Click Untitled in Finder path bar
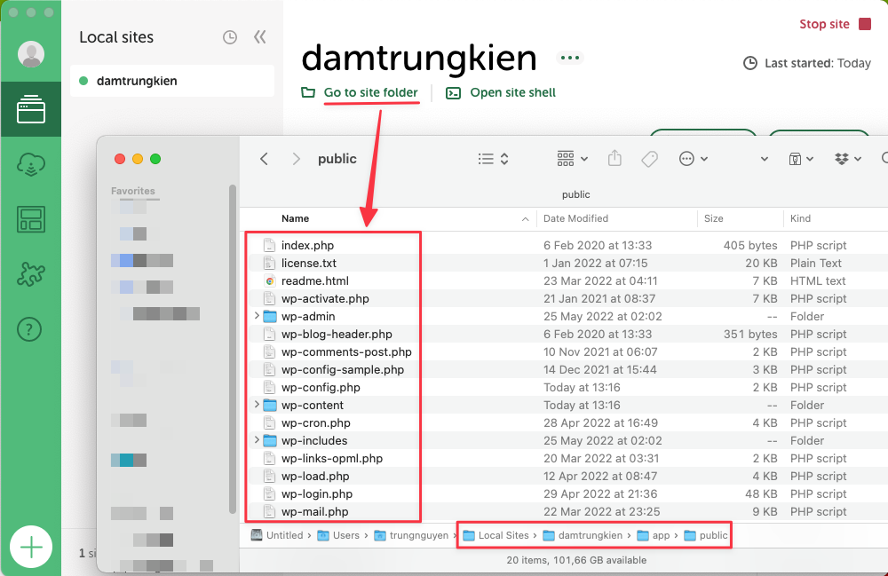888x576 pixels. coord(277,535)
